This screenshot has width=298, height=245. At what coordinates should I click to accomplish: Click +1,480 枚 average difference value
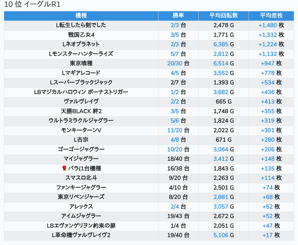[268, 25]
